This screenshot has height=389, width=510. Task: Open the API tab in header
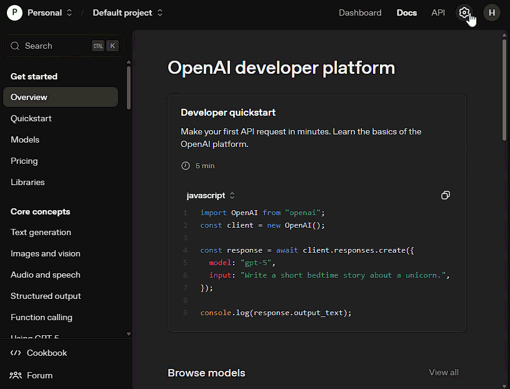438,13
